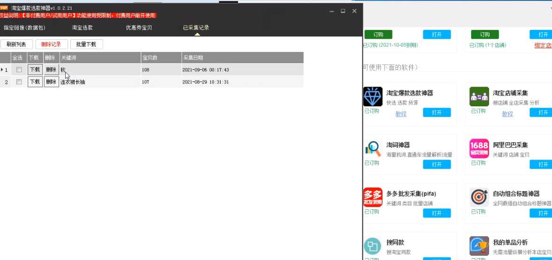Click the red 权益说明 notice text
The height and width of the screenshot is (260, 552).
point(78,15)
